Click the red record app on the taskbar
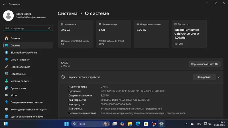Image resolution: width=228 pixels, height=128 pixels. click(x=154, y=124)
